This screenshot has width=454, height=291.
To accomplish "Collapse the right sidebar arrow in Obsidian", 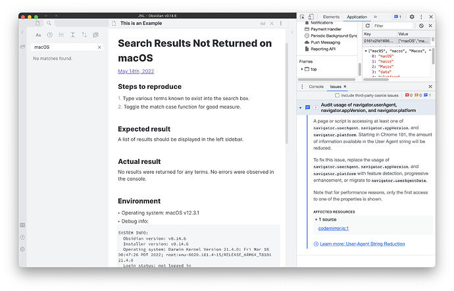I will coord(292,32).
